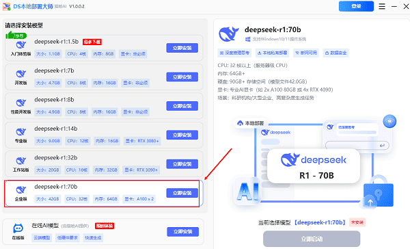The image size is (410, 249).
Task: Select the deepseek-r1:1.5b model title
Action: pyautogui.click(x=57, y=42)
